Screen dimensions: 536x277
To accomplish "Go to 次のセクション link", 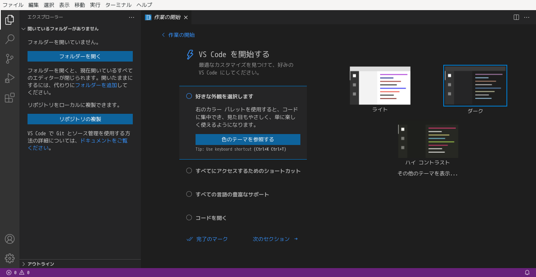I will 271,239.
